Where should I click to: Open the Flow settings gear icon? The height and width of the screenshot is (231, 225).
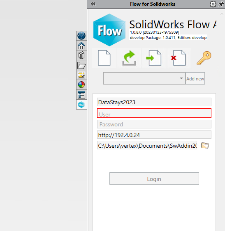[x=213, y=4]
